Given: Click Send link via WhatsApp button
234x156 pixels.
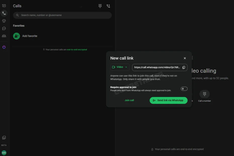Looking at the screenshot, I should [x=169, y=100].
